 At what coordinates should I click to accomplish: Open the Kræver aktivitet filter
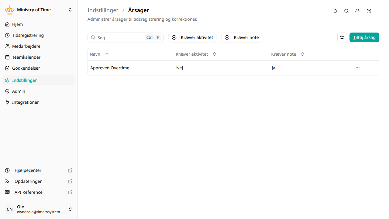point(192,37)
